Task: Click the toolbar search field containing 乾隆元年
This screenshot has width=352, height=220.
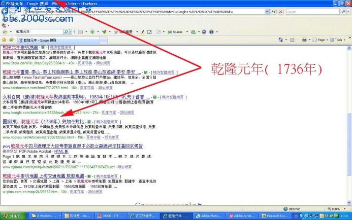Action: click(x=39, y=32)
